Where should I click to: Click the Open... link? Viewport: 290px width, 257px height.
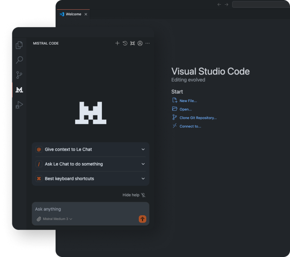(185, 109)
